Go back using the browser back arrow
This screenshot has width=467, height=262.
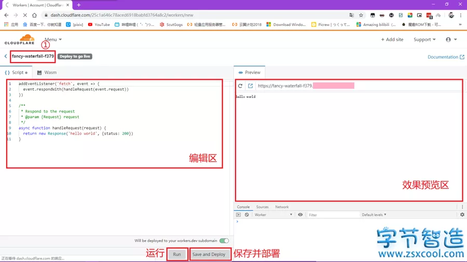6,15
